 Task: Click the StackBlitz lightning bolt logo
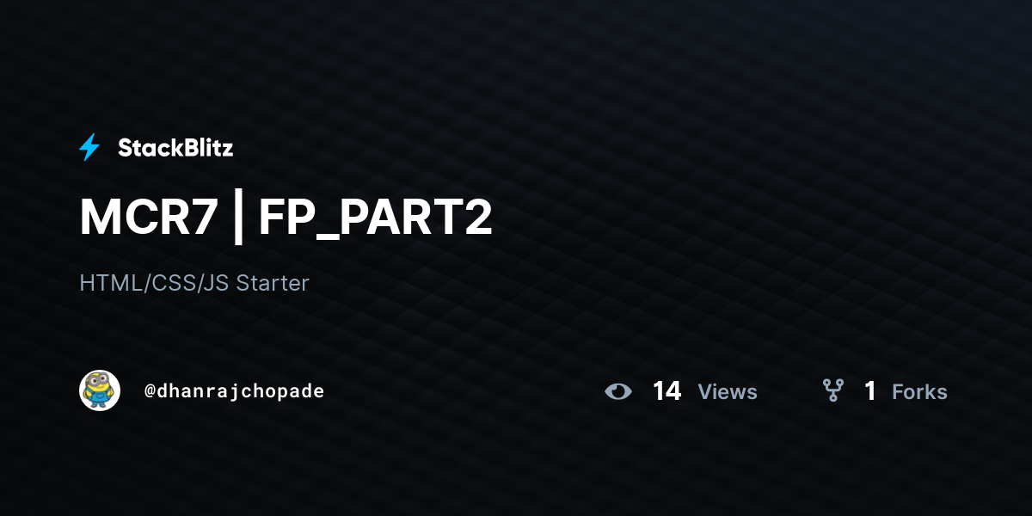(x=89, y=147)
